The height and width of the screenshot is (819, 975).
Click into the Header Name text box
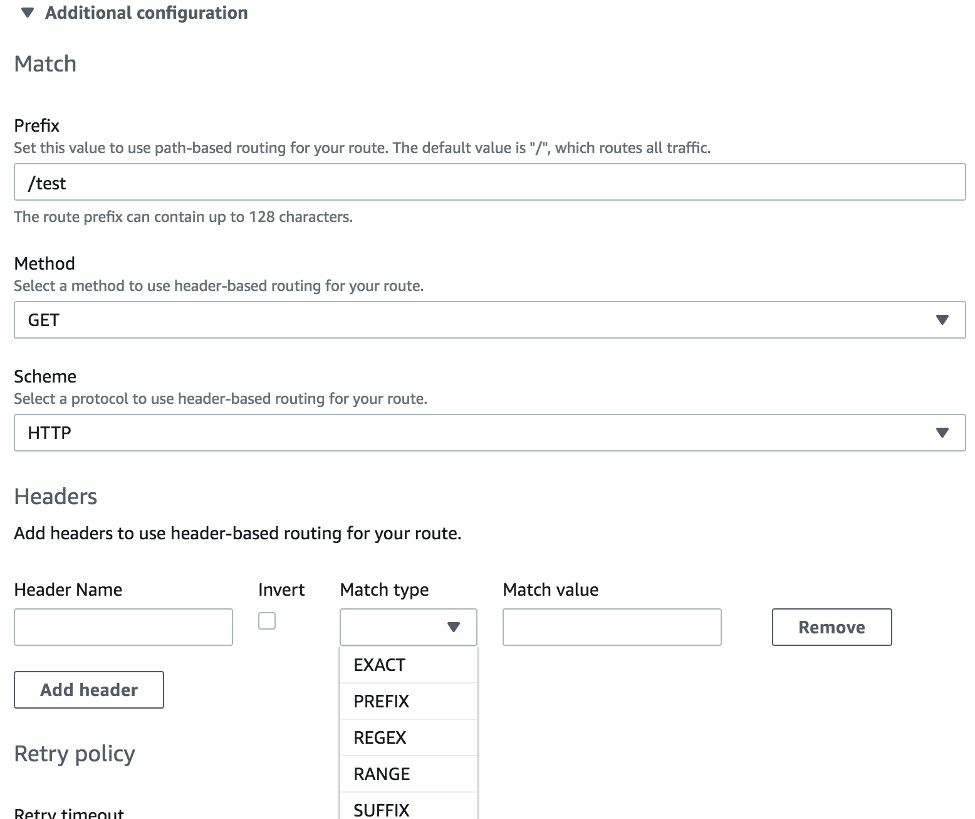pyautogui.click(x=123, y=627)
